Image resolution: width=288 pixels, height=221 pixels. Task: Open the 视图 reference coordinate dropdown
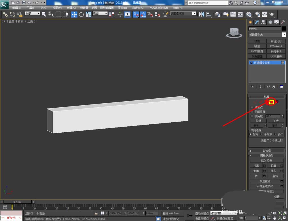click(x=100, y=14)
